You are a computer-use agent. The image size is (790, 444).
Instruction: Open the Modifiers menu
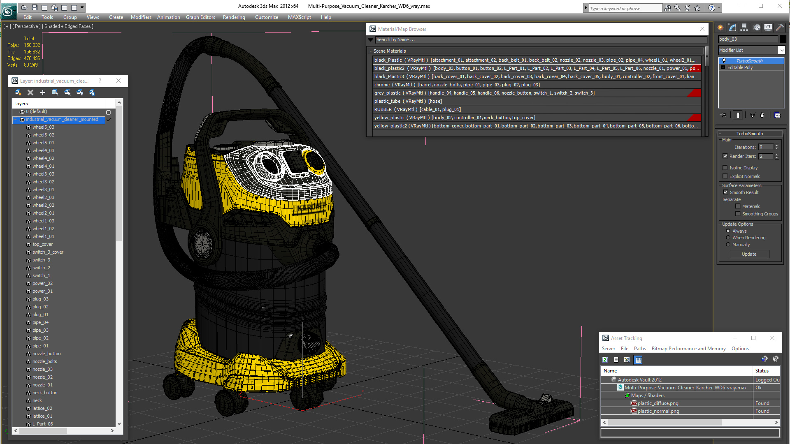tap(141, 17)
